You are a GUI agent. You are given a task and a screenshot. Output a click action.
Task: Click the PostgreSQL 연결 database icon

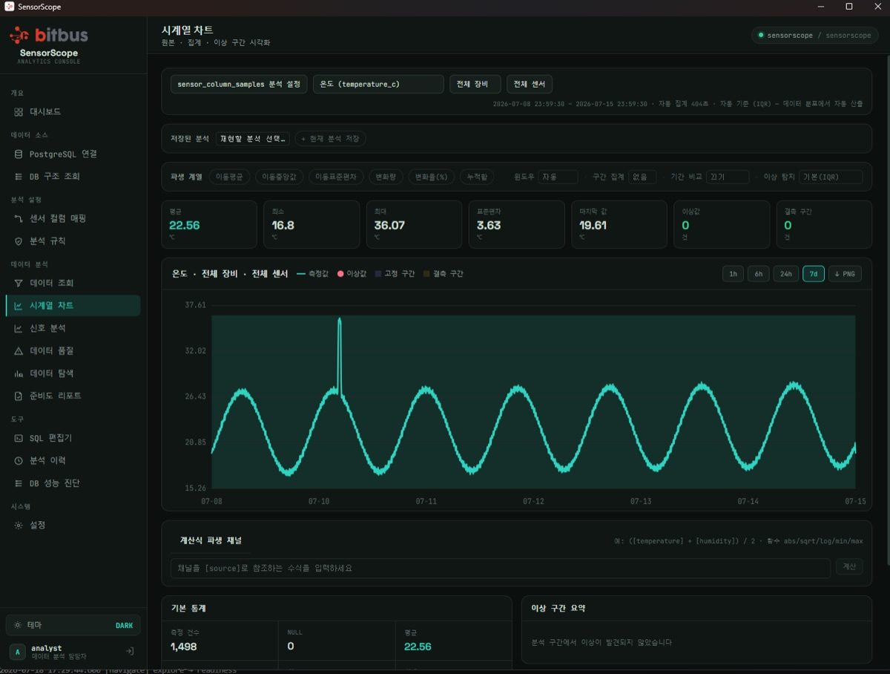[19, 154]
